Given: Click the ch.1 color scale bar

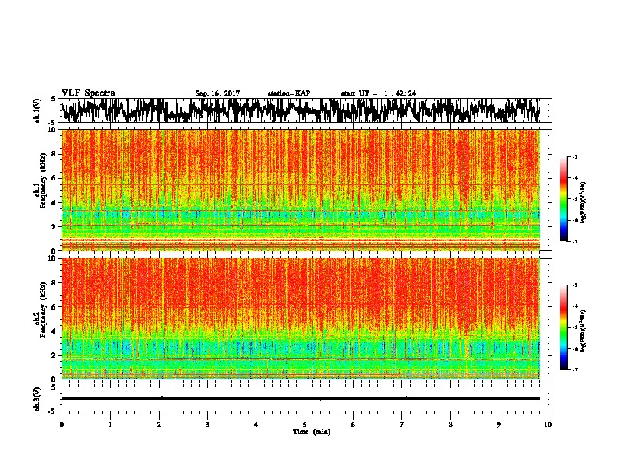Looking at the screenshot, I should (563, 198).
